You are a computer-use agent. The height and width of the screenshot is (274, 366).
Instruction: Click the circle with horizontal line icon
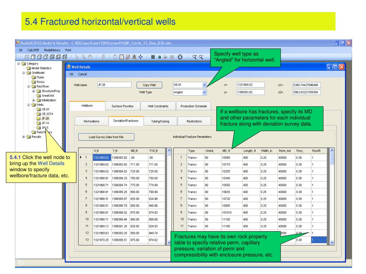[180, 57]
